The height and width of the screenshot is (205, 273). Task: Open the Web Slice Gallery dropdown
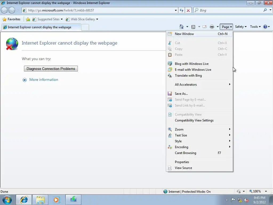(x=97, y=19)
